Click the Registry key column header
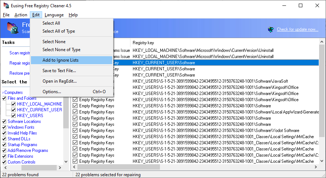The width and height of the screenshot is (326, 178). tap(142, 43)
